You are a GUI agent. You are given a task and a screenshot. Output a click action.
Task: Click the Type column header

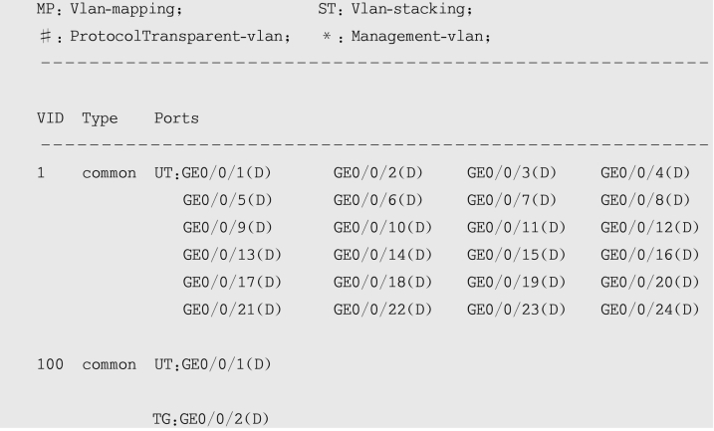[x=100, y=118]
